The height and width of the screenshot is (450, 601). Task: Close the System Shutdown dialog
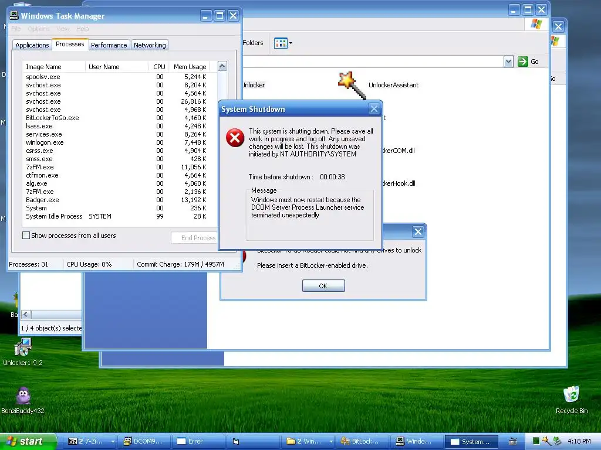click(374, 109)
